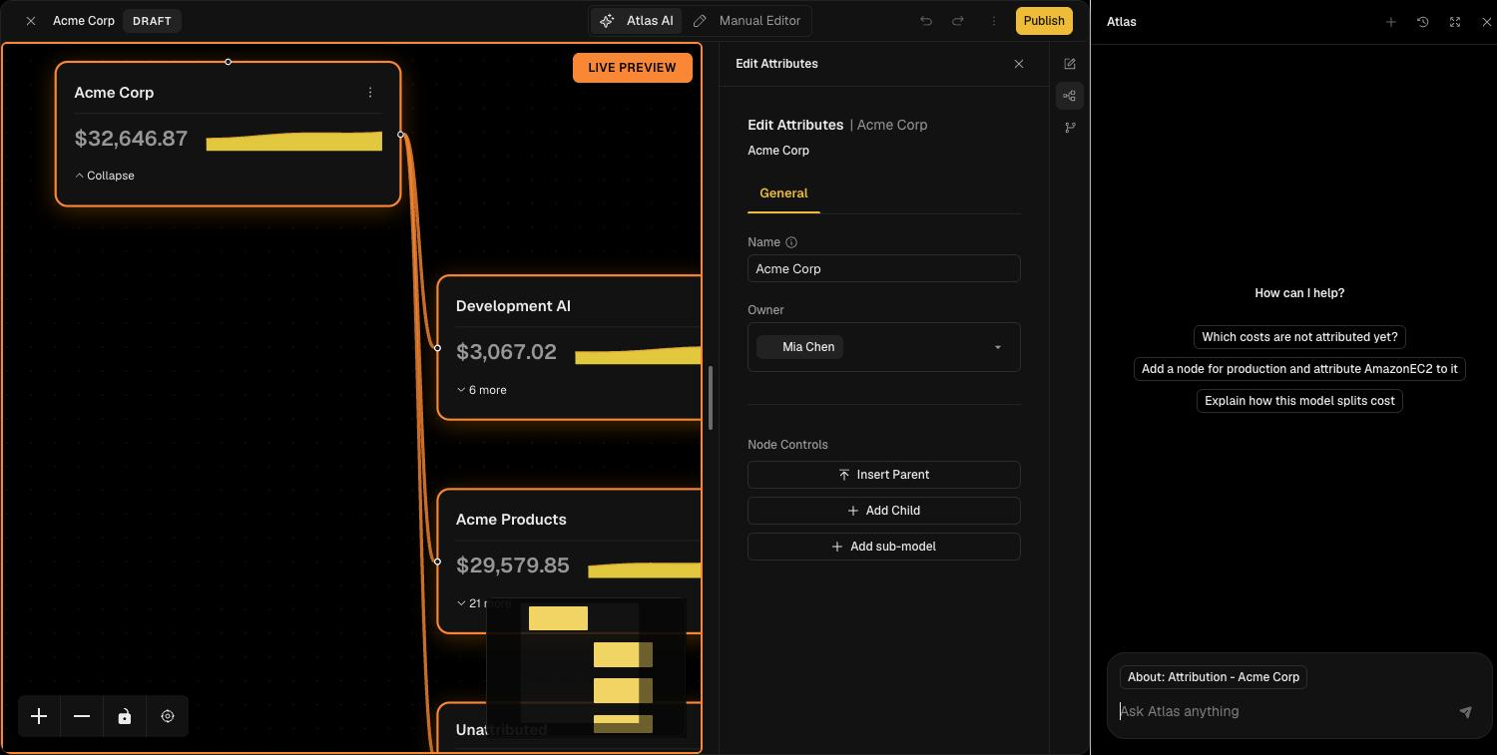This screenshot has height=755, width=1497.
Task: Select the node attributes side panel icon
Action: coord(1070,96)
